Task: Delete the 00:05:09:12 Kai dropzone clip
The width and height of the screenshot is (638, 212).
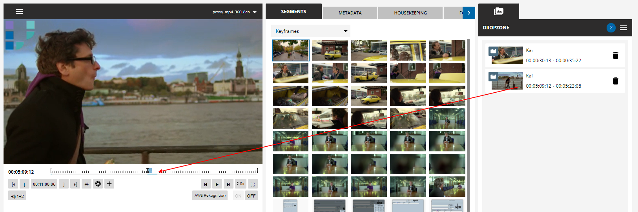Action: 615,81
